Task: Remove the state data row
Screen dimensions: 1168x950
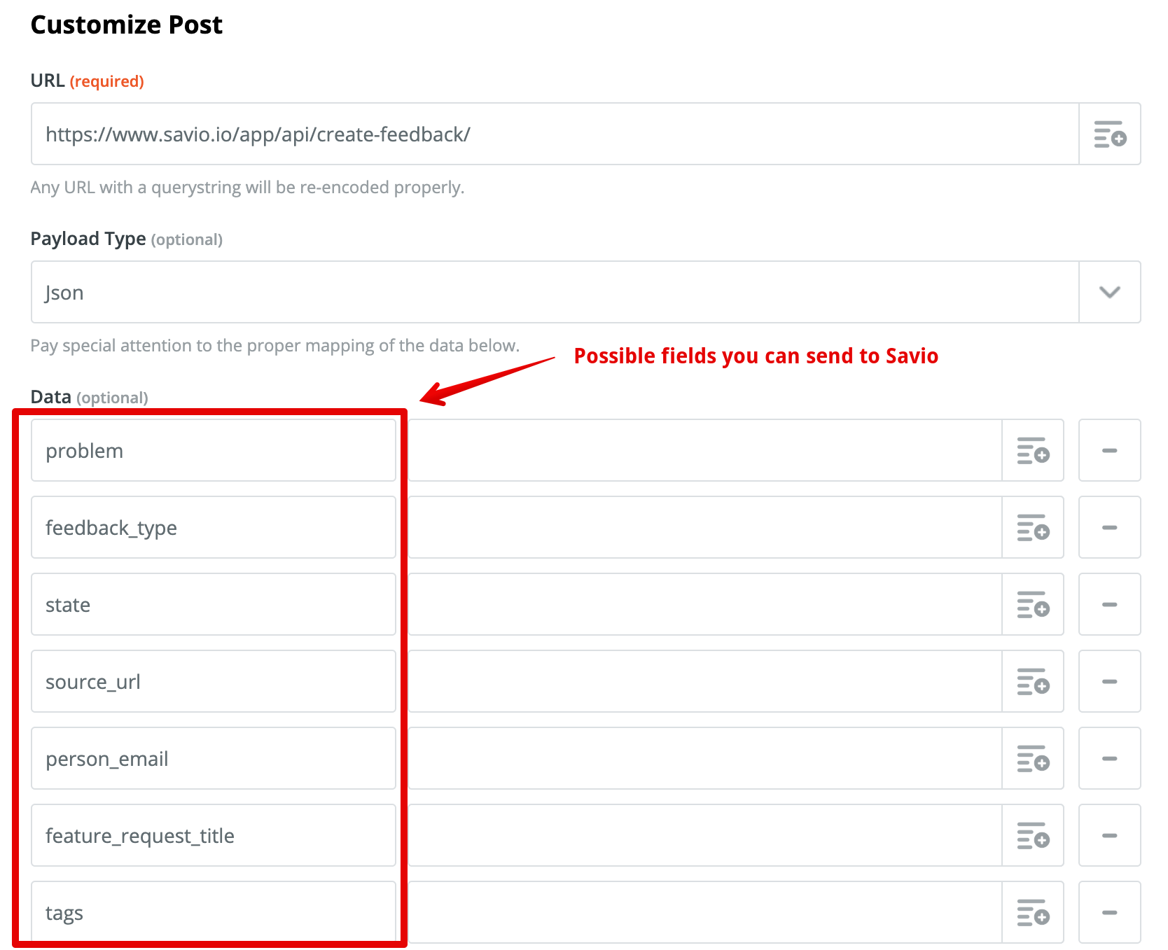Action: click(1110, 604)
